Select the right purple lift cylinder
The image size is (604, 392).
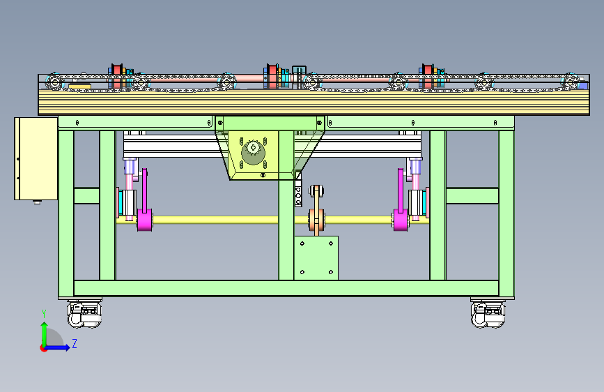coord(415,167)
